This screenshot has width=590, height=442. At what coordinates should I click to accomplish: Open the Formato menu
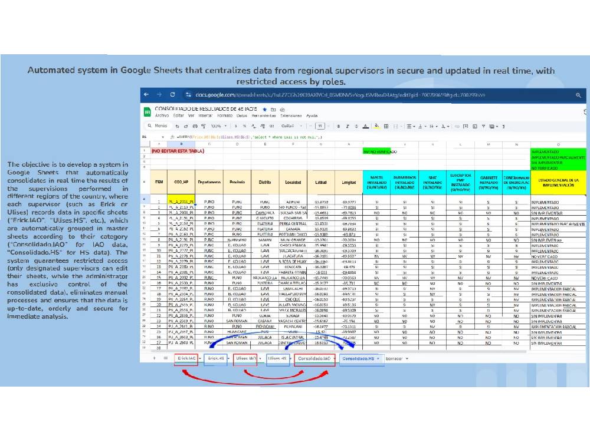(x=225, y=116)
